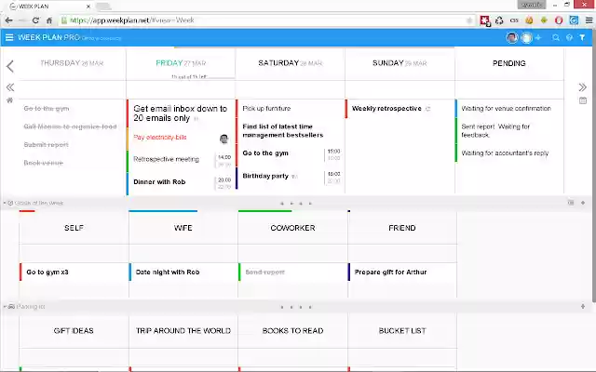Click the address bar URL
Image resolution: width=596 pixels, height=372 pixels.
132,20
